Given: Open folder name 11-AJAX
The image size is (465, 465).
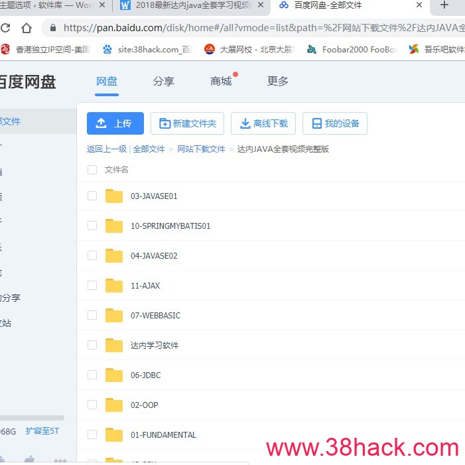Looking at the screenshot, I should pos(145,286).
